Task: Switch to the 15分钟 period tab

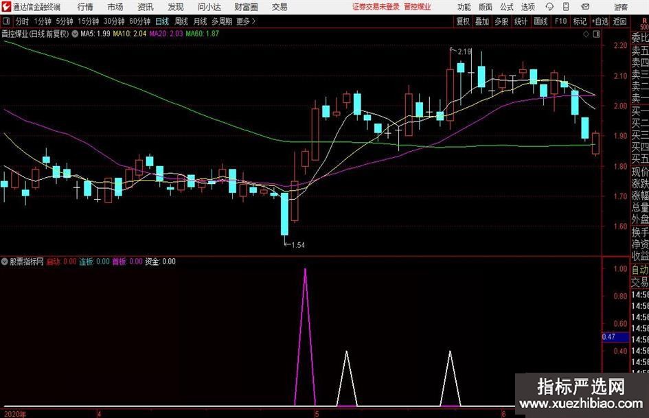Action: pos(89,21)
